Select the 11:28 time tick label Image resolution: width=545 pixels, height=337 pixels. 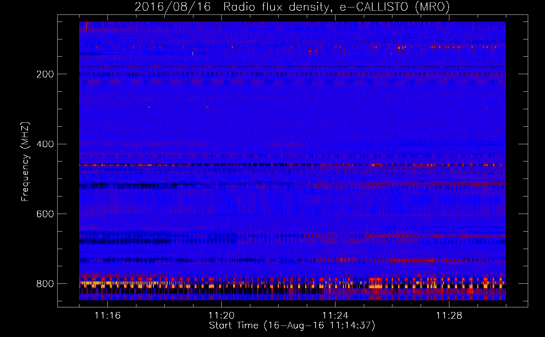coord(449,316)
